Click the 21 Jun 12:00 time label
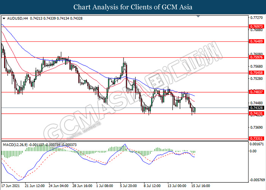The image size is (266, 190). 35,186
